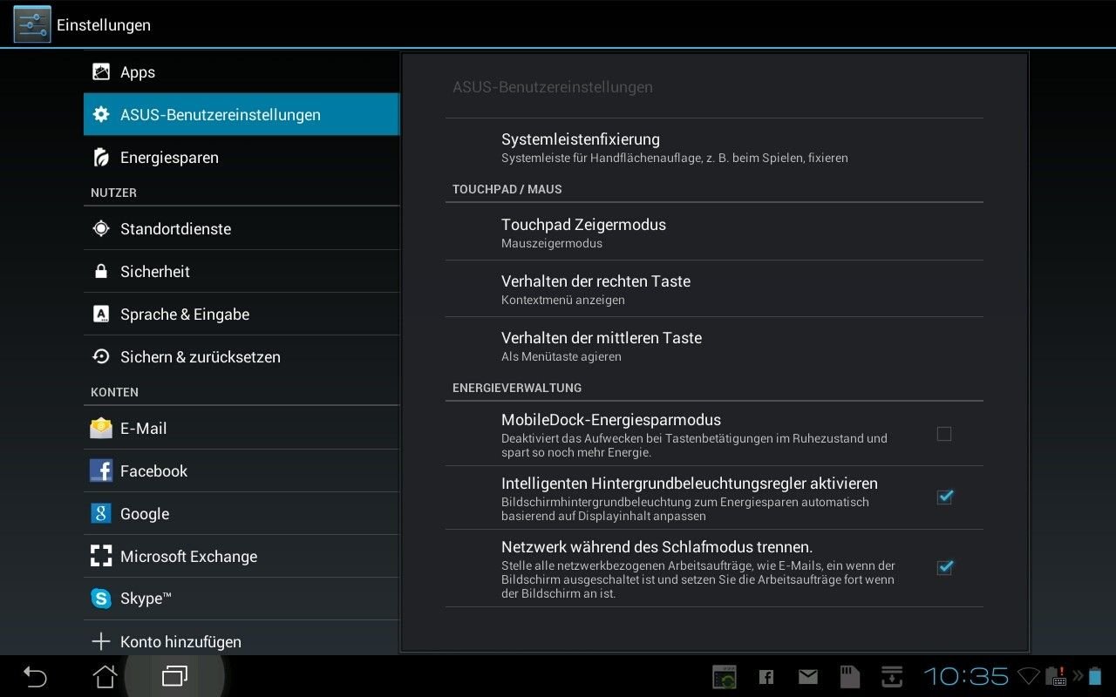Tap the Home navigation button
1116x697 pixels.
pyautogui.click(x=105, y=676)
